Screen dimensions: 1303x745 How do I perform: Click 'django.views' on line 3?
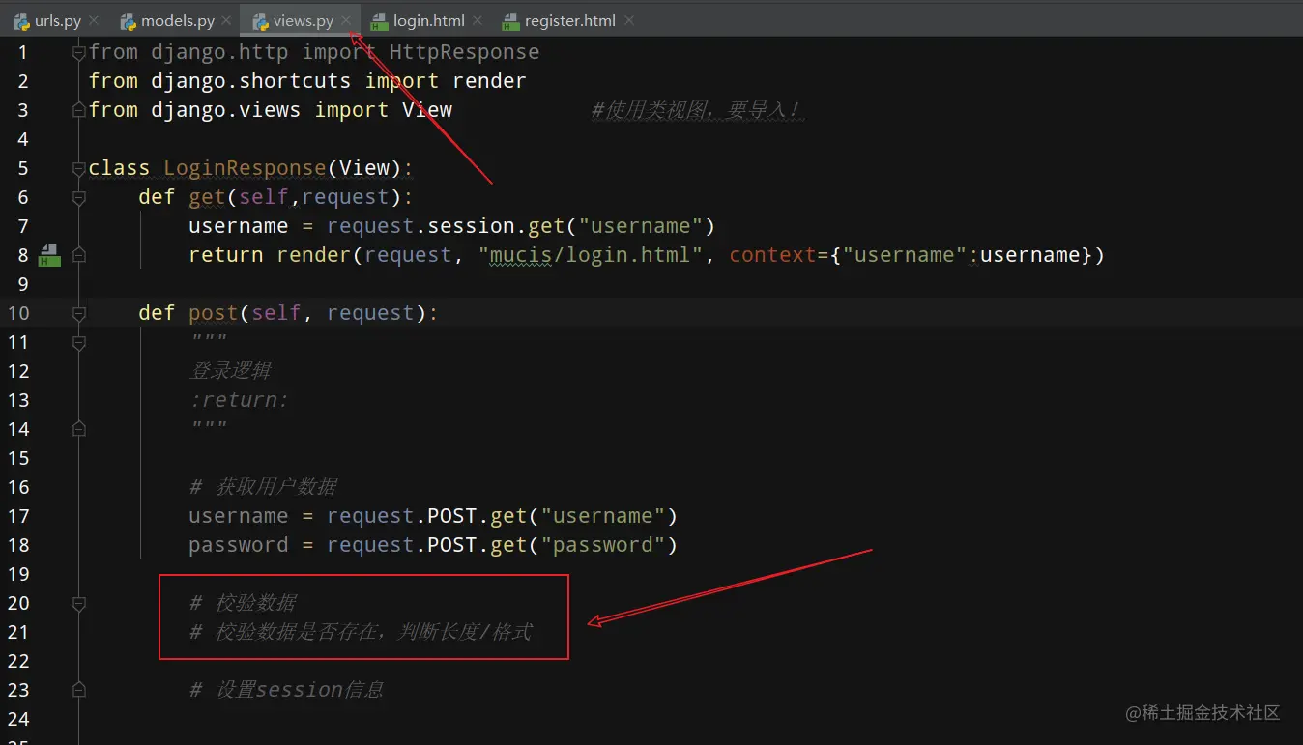tap(225, 110)
